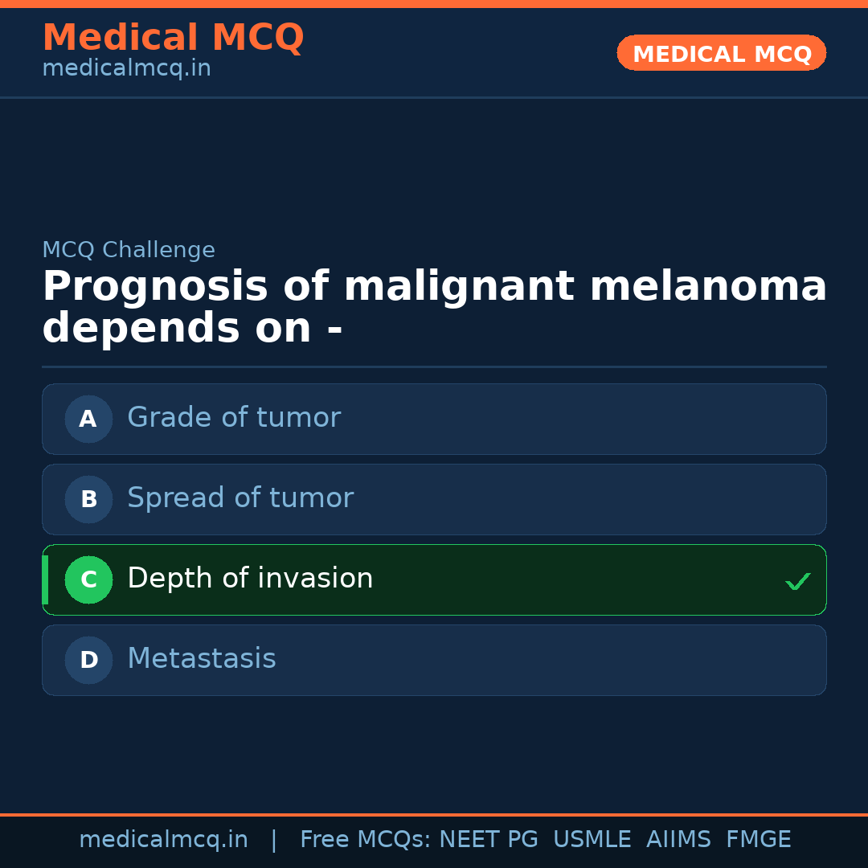This screenshot has width=868, height=868.
Task: Visit medicalmcq.in link under header title
Action: [126, 69]
